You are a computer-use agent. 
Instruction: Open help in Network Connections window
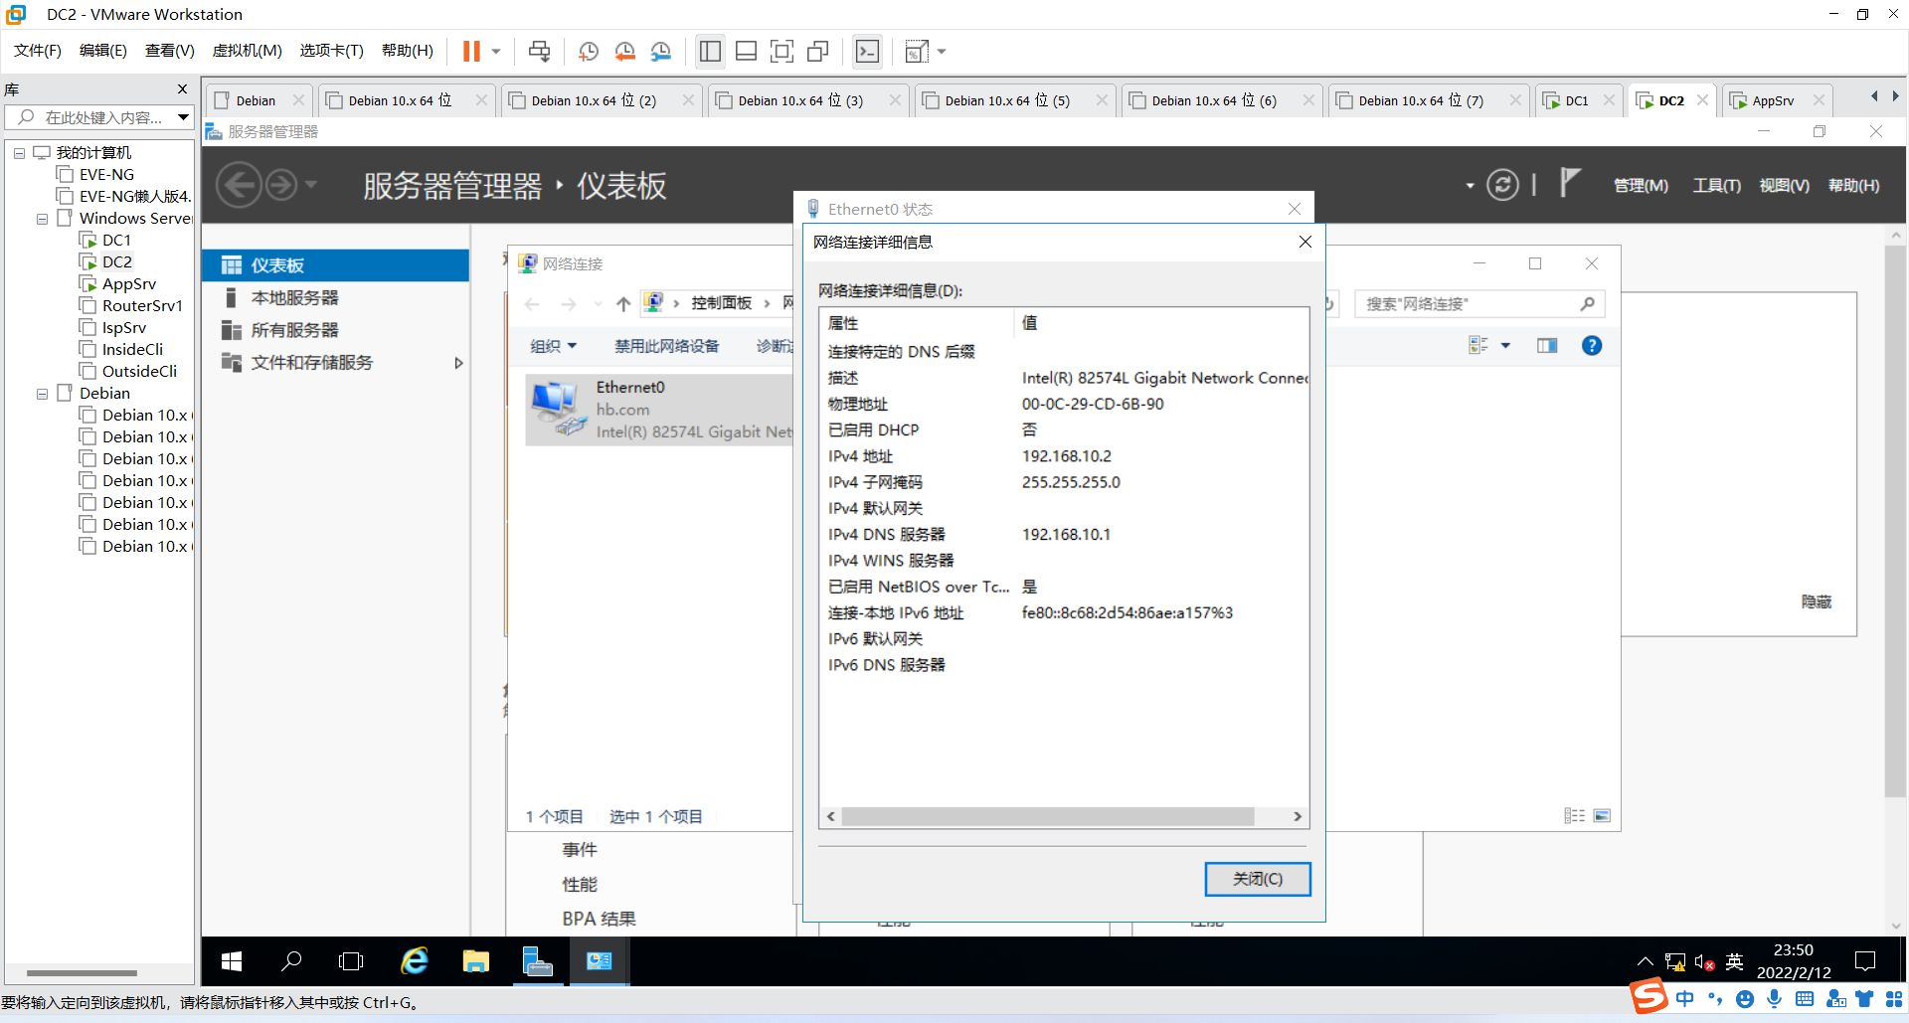[1592, 345]
